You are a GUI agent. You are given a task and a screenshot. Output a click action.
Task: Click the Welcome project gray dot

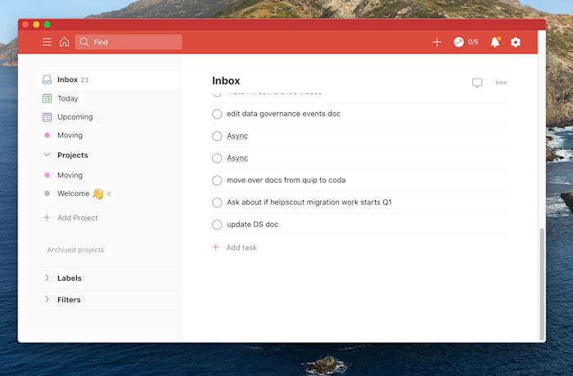[x=47, y=193]
